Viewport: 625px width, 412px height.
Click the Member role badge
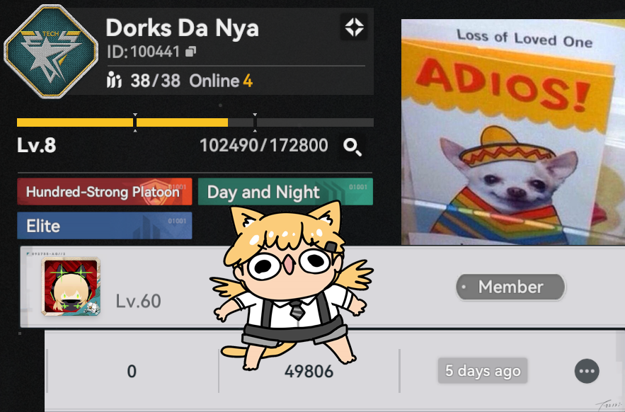(x=510, y=287)
